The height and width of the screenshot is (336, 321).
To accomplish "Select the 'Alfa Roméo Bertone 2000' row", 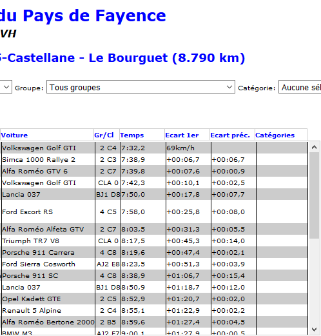I will click(154, 322).
